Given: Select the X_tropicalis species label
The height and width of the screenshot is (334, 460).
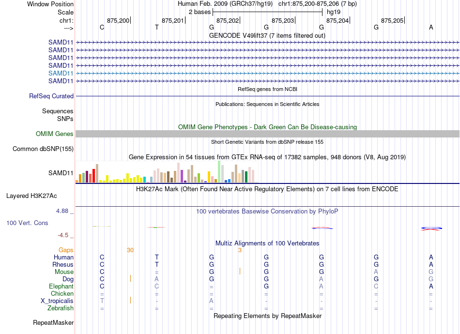Looking at the screenshot, I should pyautogui.click(x=57, y=301).
